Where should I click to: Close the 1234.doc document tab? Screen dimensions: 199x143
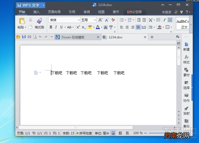(x=145, y=37)
